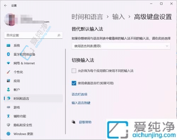Click the chevron on the input method dropdown

coord(167,46)
